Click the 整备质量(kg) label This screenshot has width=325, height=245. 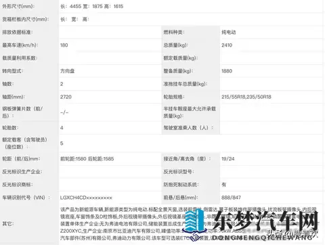[x=178, y=71]
